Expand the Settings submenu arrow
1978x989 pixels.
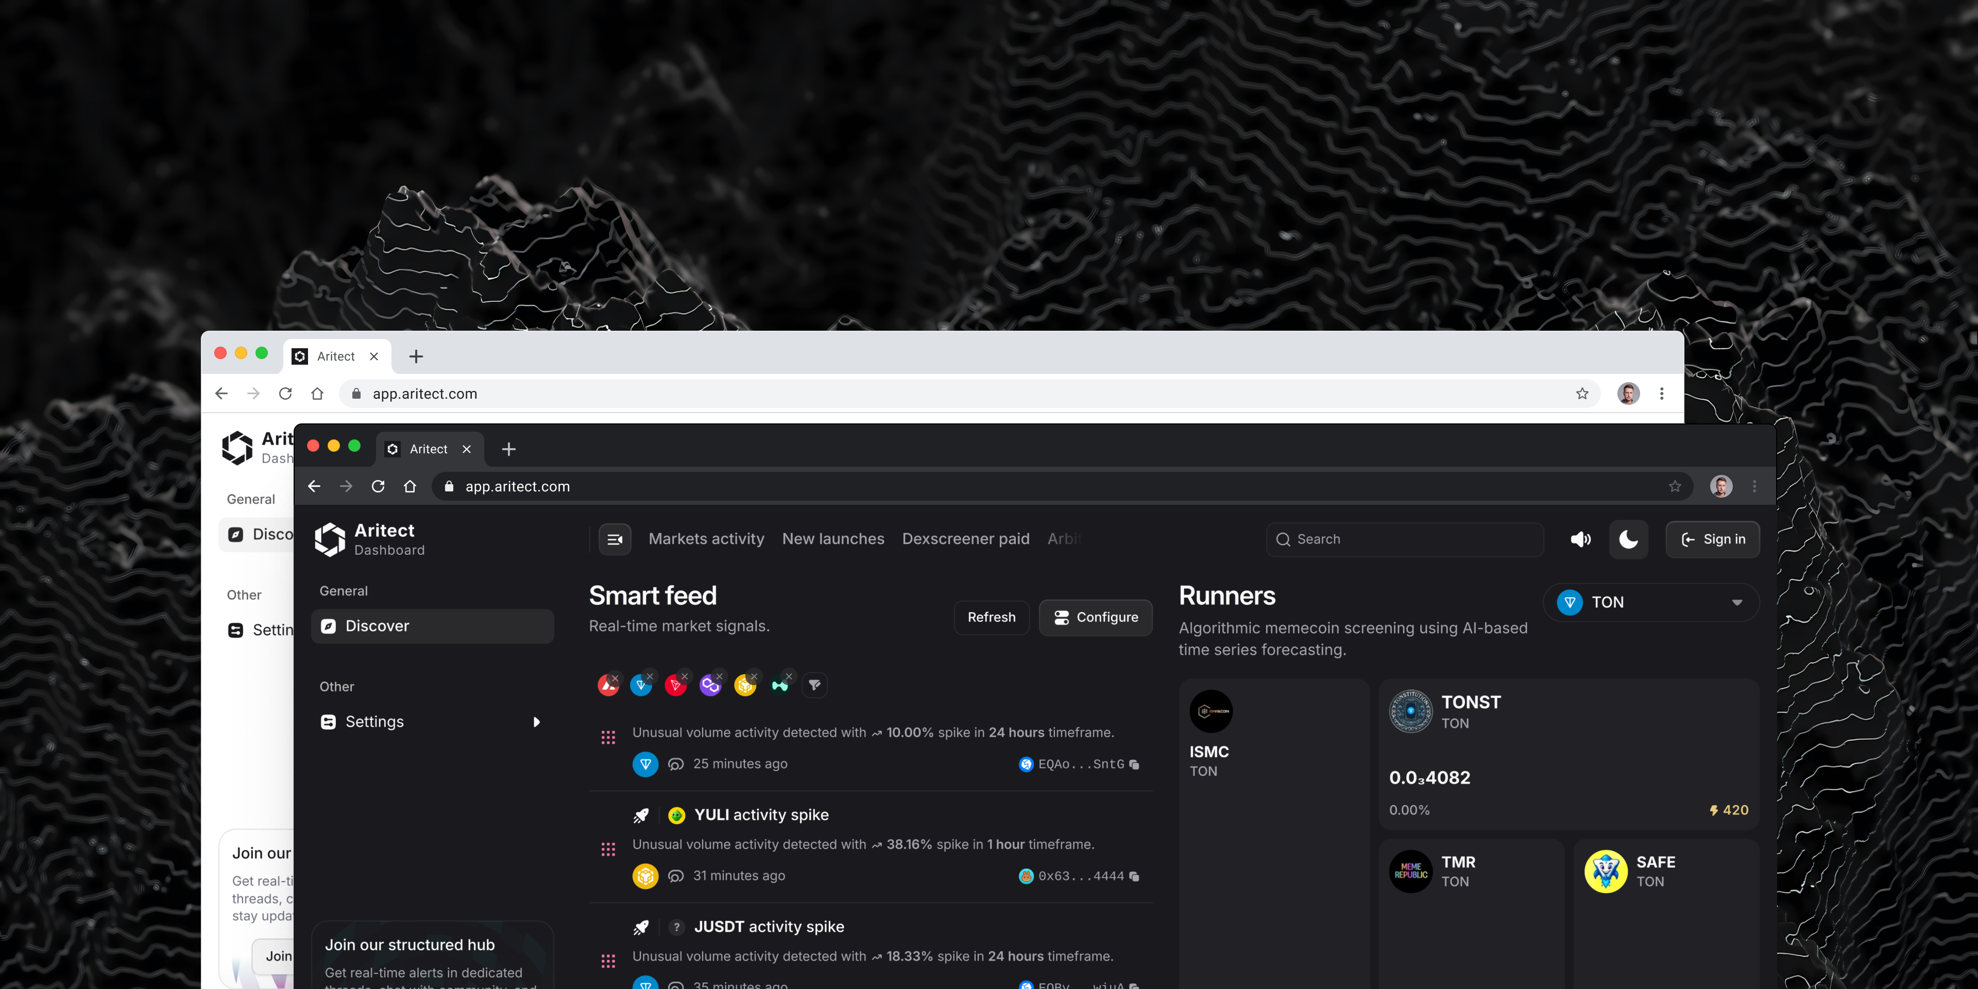(536, 722)
